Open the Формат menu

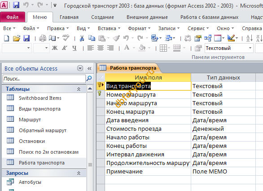coord(139,28)
